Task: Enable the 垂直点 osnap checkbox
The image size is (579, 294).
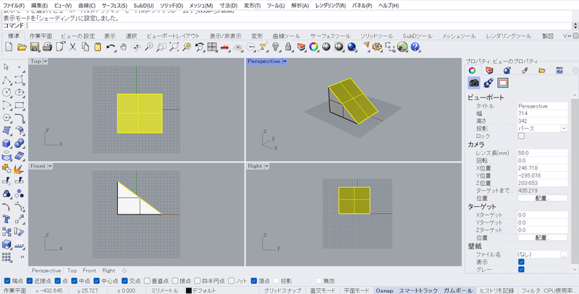Action: point(147,281)
